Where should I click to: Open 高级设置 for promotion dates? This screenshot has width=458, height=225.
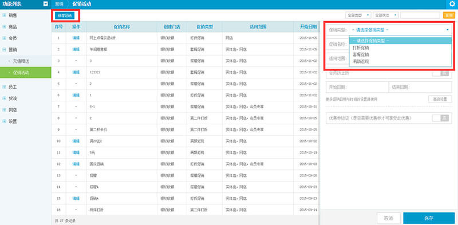pos(440,99)
